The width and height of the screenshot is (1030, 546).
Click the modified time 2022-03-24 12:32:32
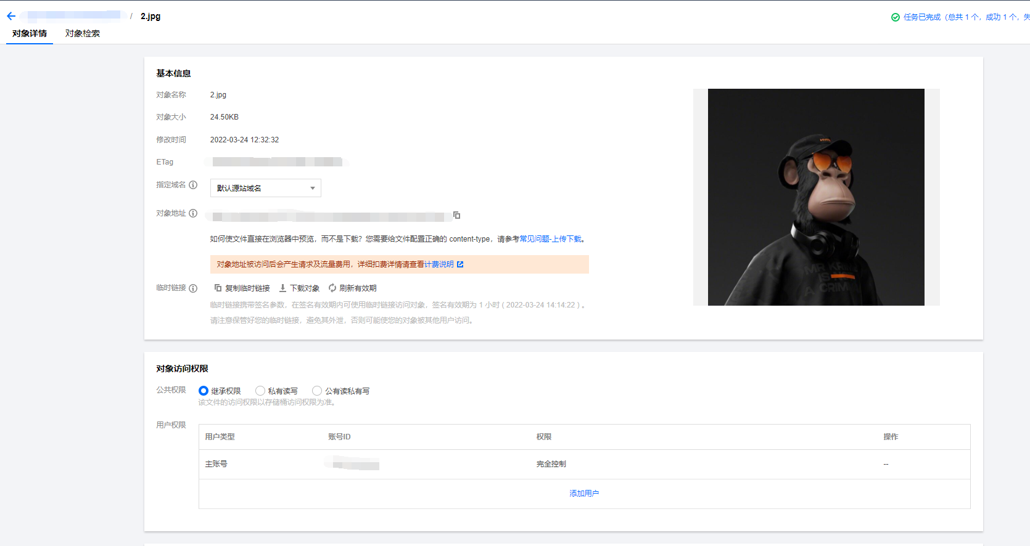click(x=244, y=140)
